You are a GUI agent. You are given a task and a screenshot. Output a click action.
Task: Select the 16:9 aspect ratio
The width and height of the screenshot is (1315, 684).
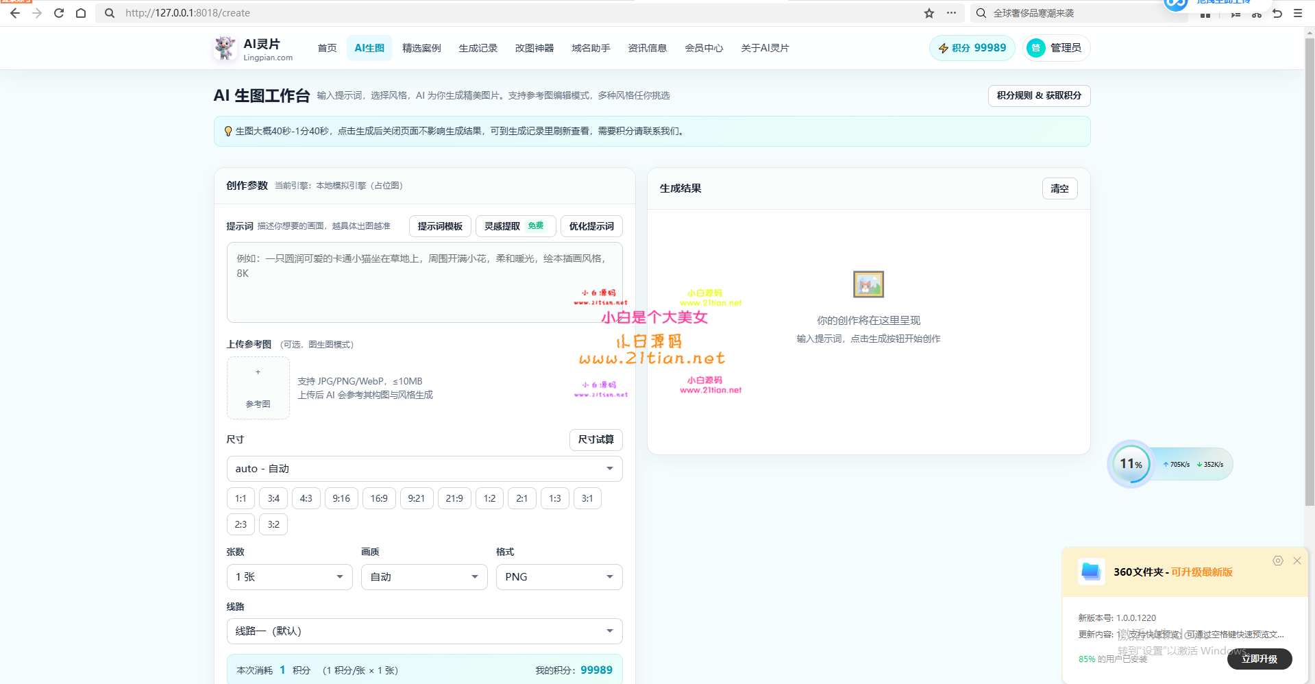tap(379, 498)
